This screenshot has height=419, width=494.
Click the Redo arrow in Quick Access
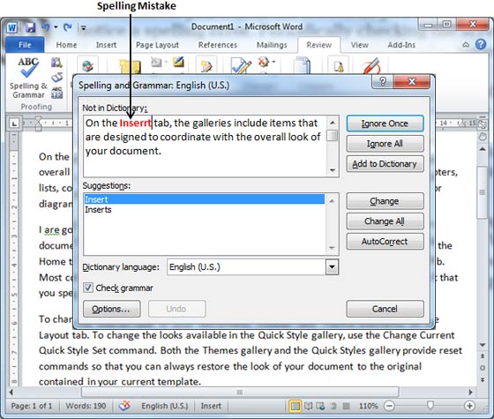pos(67,27)
